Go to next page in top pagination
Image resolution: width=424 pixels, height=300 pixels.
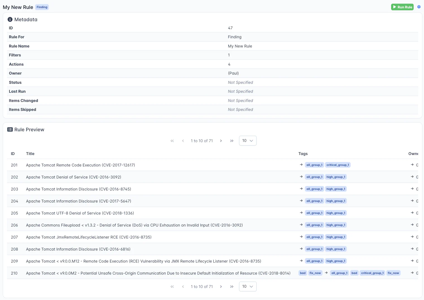[221, 141]
